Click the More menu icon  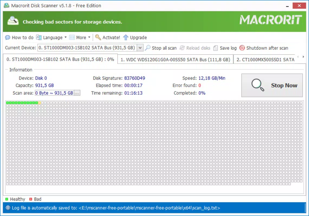point(72,37)
